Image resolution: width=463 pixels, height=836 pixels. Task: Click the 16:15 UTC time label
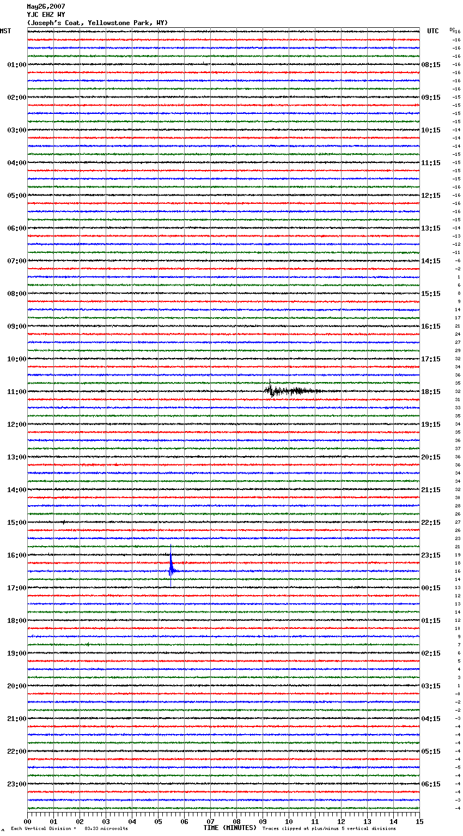(x=431, y=326)
